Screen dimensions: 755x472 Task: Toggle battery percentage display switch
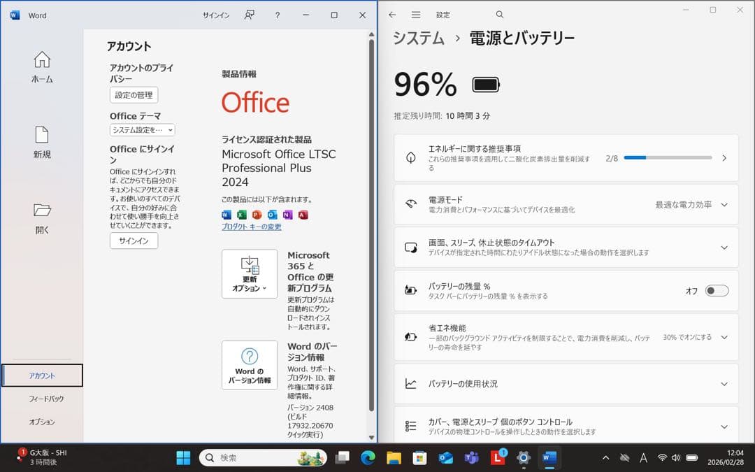[717, 291]
